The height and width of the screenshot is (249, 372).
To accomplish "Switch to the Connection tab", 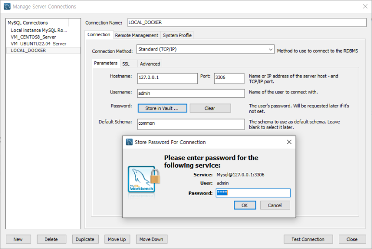I will click(99, 35).
